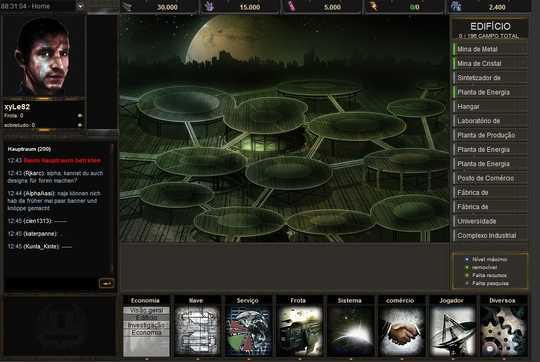The width and height of the screenshot is (540, 362).
Task: Click the (AlphaAssi) chat username
Action: [x=40, y=194]
